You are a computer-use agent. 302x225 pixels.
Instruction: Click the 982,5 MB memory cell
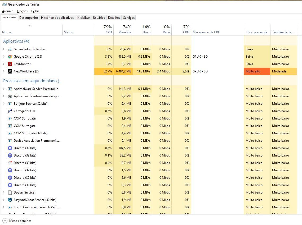[123, 57]
